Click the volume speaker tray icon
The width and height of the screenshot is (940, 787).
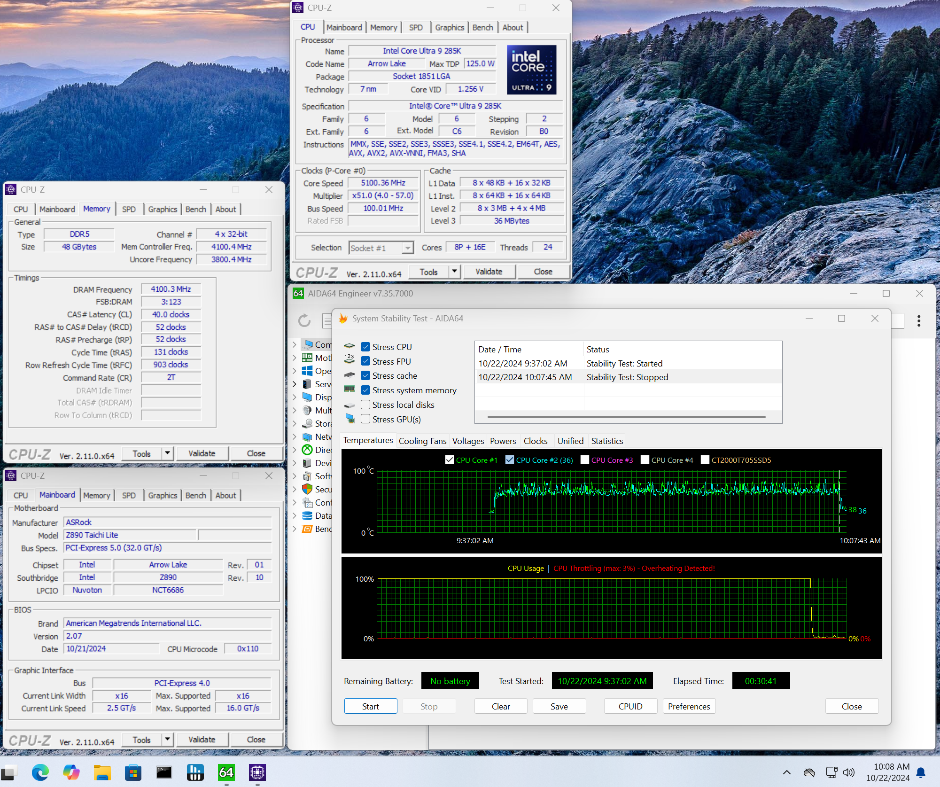pos(848,772)
